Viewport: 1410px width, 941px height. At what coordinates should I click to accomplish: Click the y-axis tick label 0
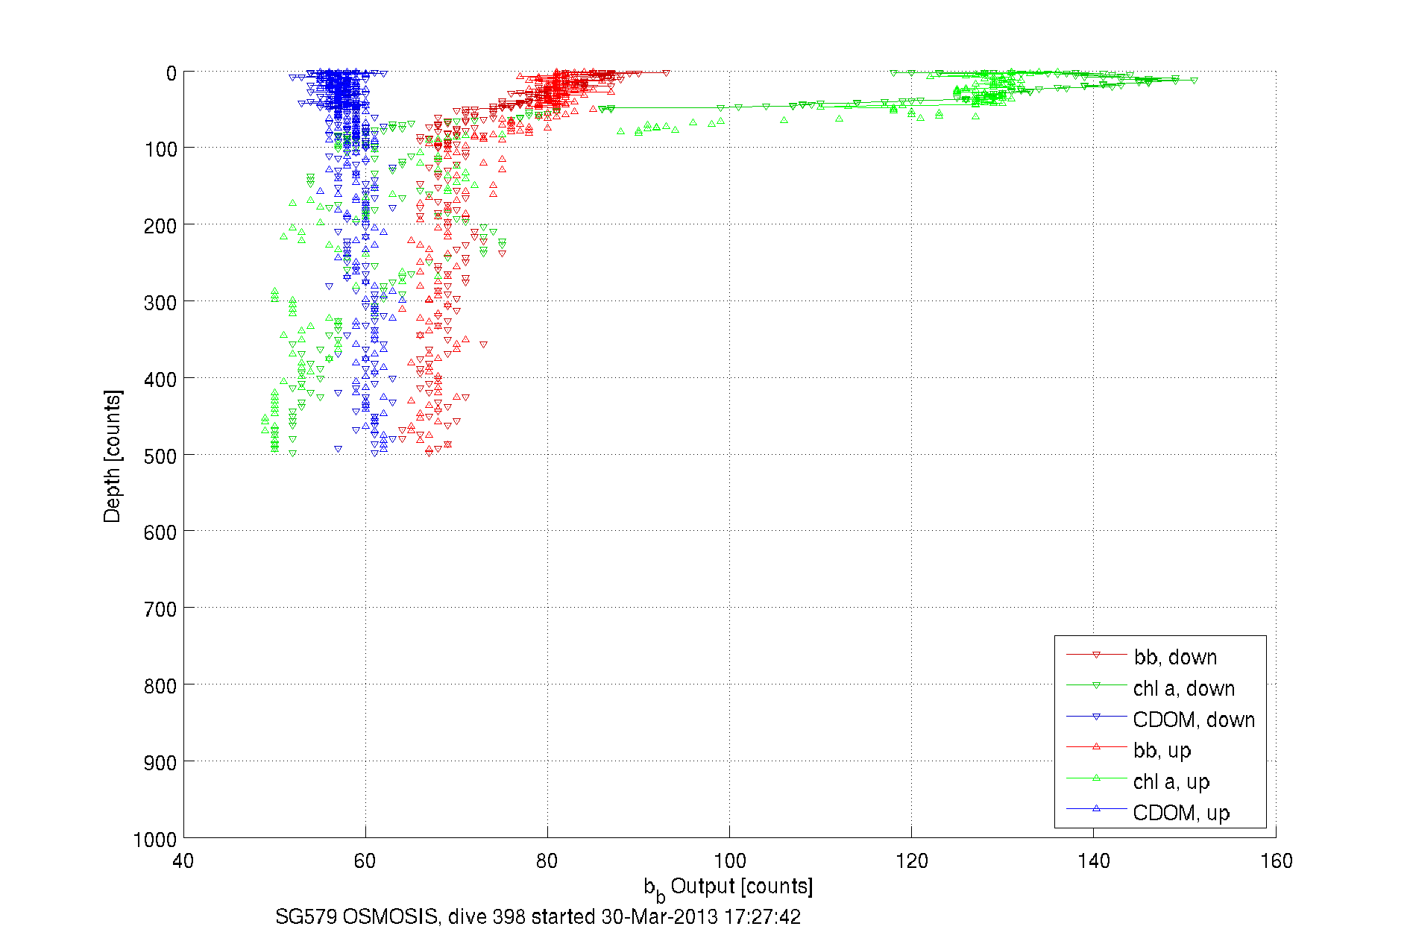171,73
